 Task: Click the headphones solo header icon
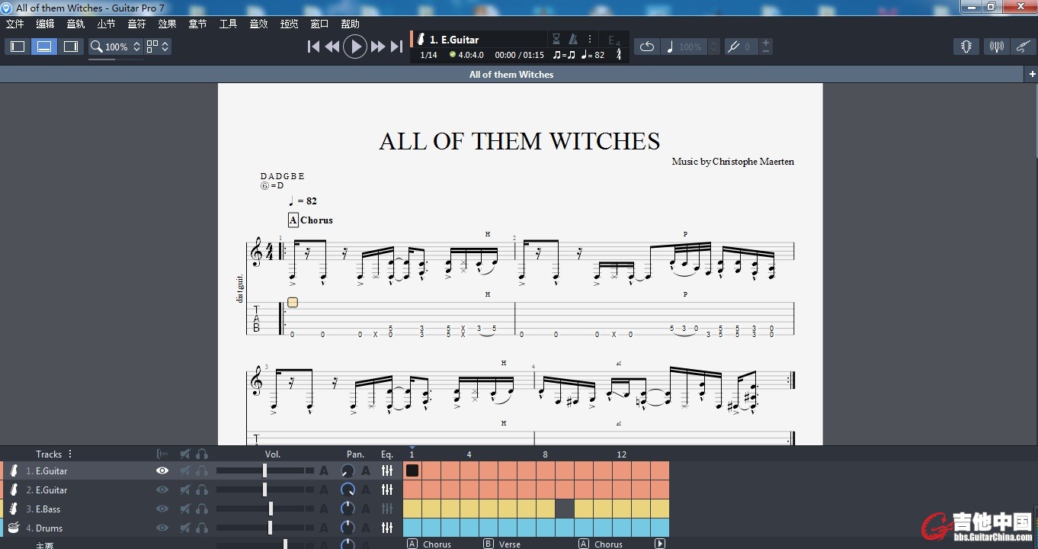(x=202, y=454)
